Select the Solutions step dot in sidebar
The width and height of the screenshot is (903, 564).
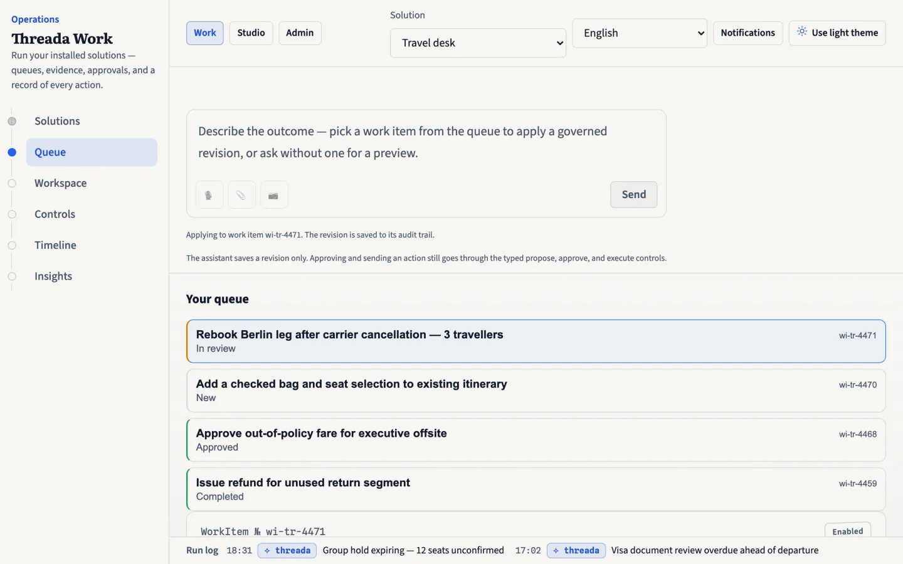pos(12,121)
